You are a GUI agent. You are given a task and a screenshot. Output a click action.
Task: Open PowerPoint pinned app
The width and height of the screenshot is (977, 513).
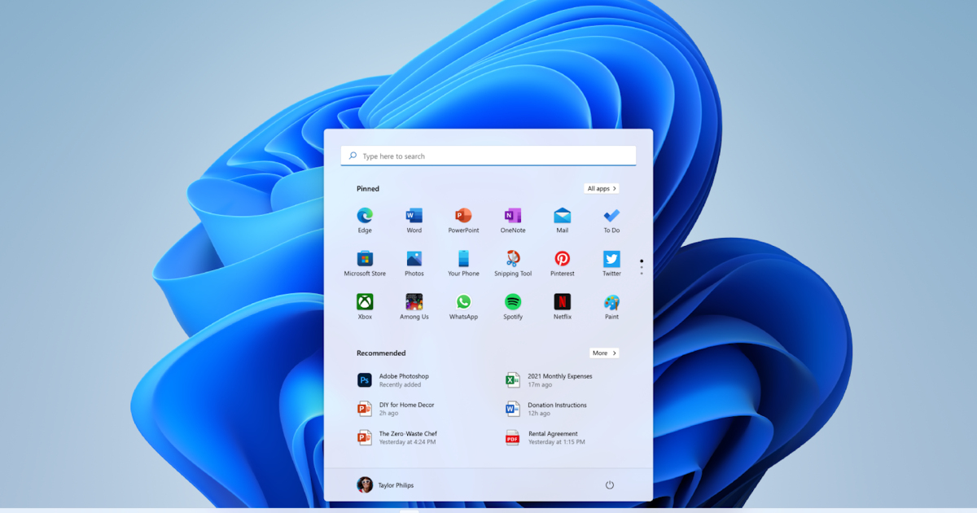[463, 216]
